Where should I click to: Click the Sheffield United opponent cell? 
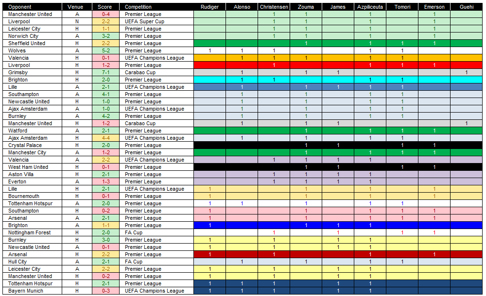click(x=32, y=43)
